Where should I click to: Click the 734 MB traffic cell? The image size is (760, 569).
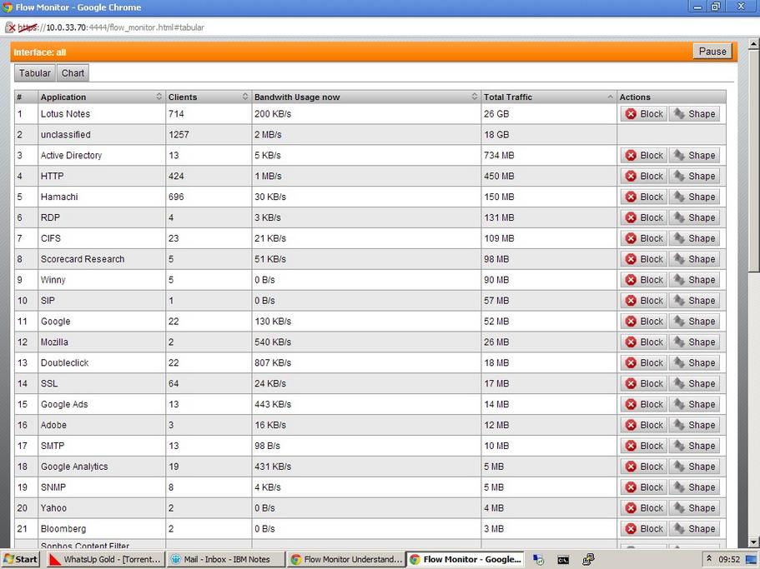coord(549,155)
